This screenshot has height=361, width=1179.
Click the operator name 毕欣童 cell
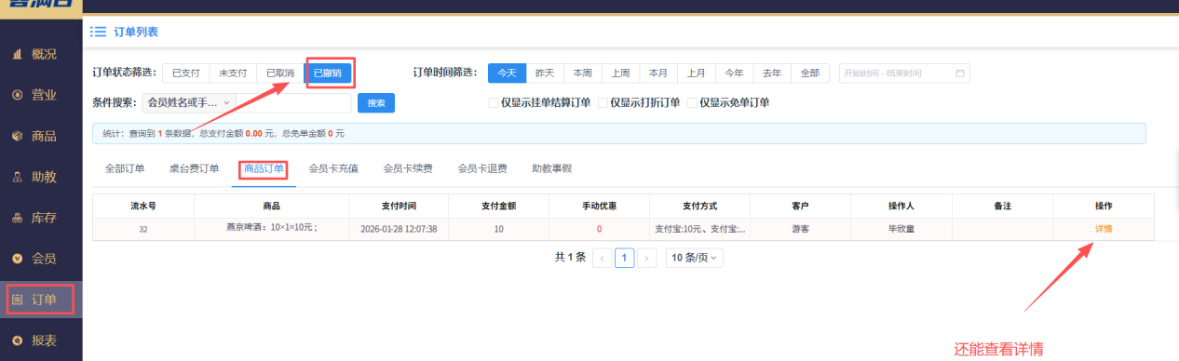(x=901, y=228)
